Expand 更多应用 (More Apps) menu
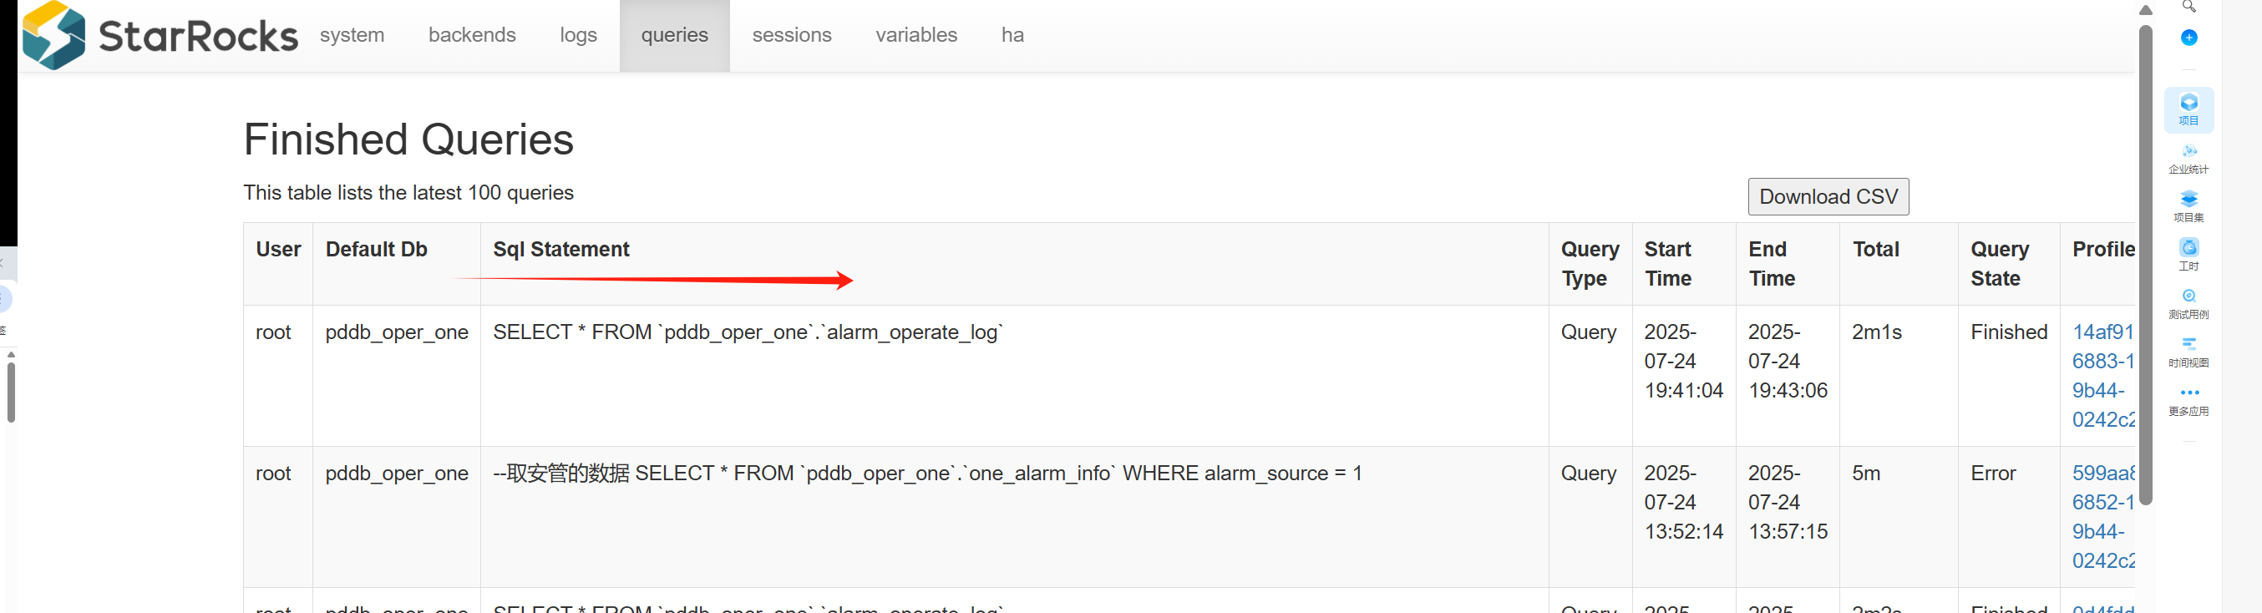This screenshot has width=2262, height=613. [x=2188, y=399]
